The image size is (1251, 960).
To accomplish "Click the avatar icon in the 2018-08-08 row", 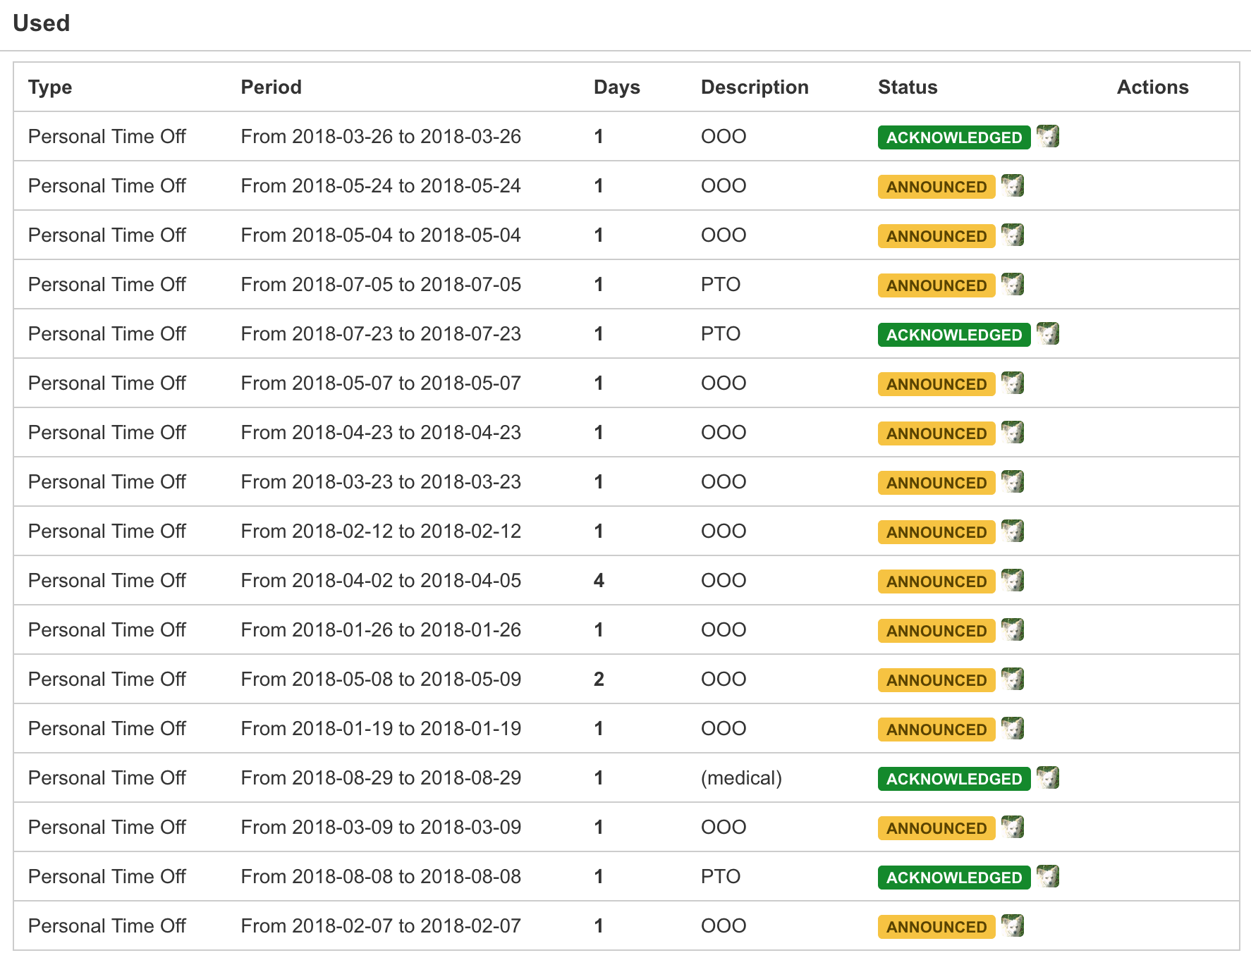I will [1048, 876].
